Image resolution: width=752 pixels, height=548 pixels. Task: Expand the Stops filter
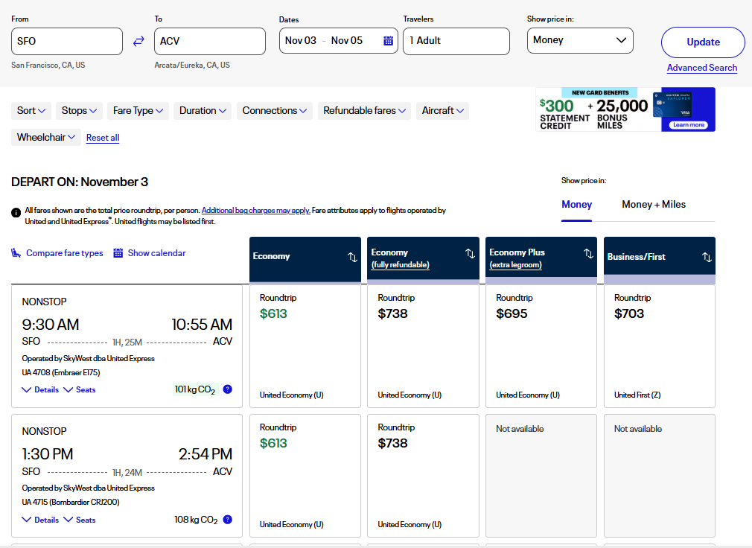click(x=81, y=111)
